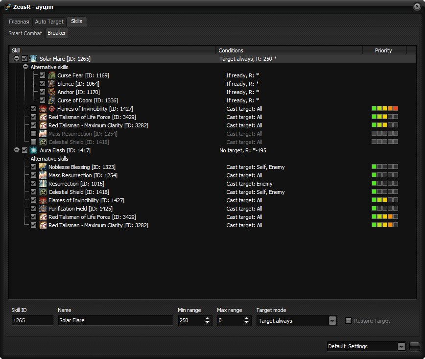
Task: Enable the Restore Target checkbox
Action: coord(348,321)
